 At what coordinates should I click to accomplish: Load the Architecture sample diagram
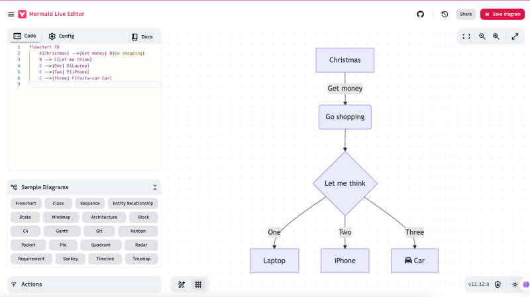(104, 217)
